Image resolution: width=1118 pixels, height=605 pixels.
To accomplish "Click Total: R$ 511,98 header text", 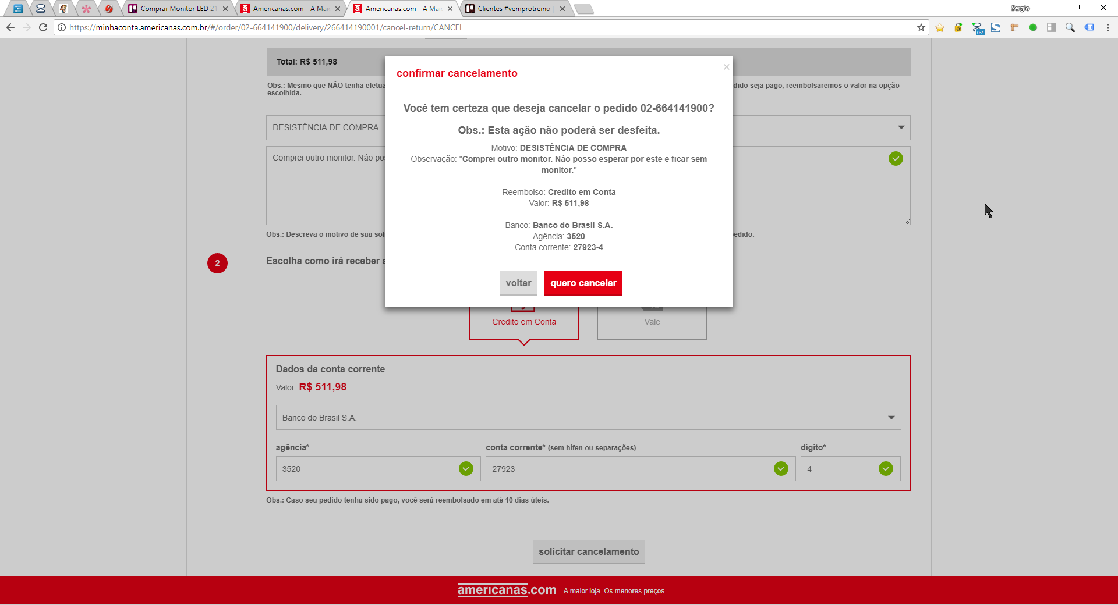I will click(x=307, y=62).
